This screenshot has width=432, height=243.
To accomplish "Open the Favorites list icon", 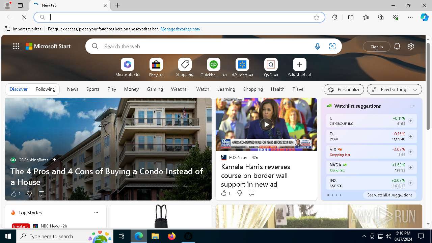I will click(x=366, y=17).
